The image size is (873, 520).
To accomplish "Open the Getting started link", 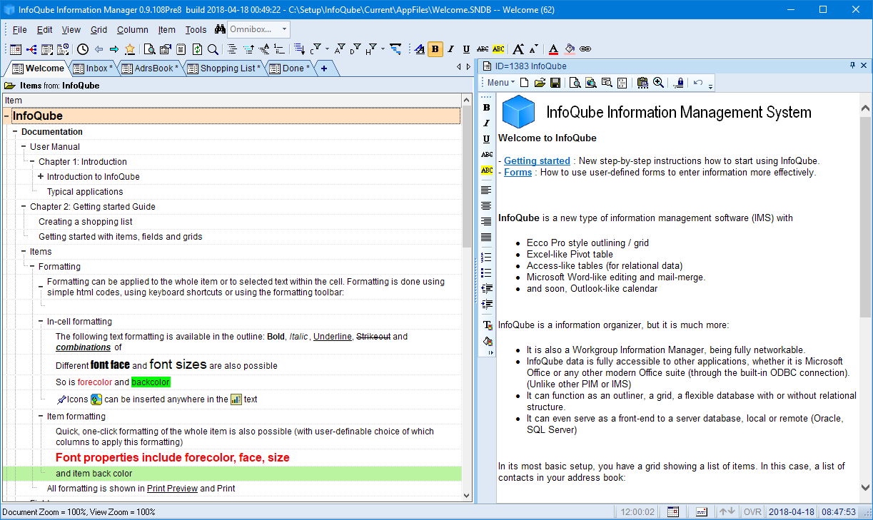I will (537, 160).
